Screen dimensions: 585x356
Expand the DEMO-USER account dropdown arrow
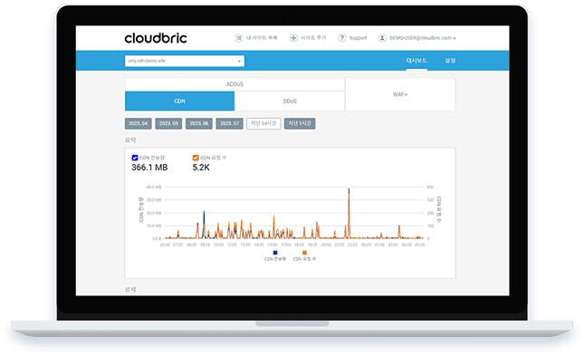coord(455,38)
